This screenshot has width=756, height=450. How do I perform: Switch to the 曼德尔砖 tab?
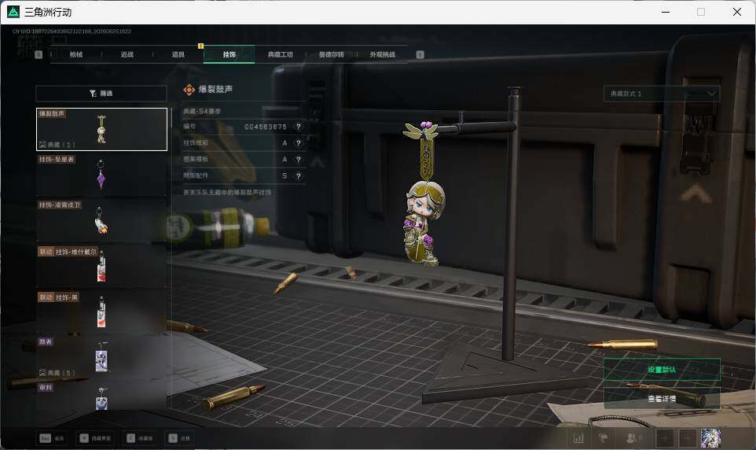point(331,54)
